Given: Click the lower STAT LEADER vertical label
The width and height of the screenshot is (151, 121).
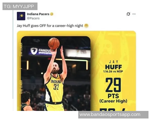Looking at the screenshot, I should (x=21, y=87).
